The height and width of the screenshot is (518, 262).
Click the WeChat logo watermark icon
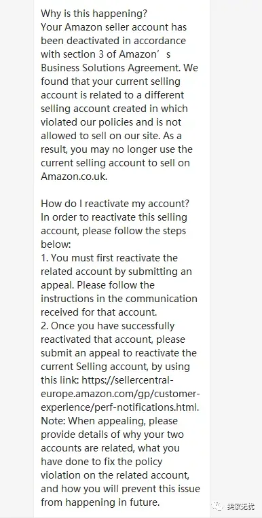(x=218, y=506)
